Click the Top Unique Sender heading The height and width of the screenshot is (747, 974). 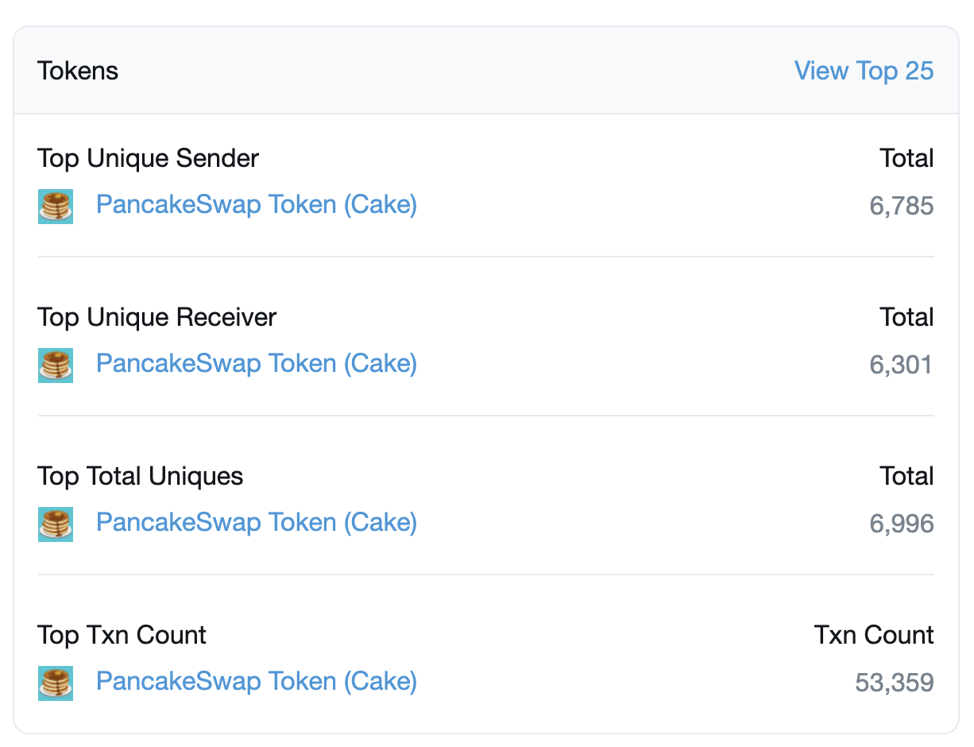[x=148, y=158]
